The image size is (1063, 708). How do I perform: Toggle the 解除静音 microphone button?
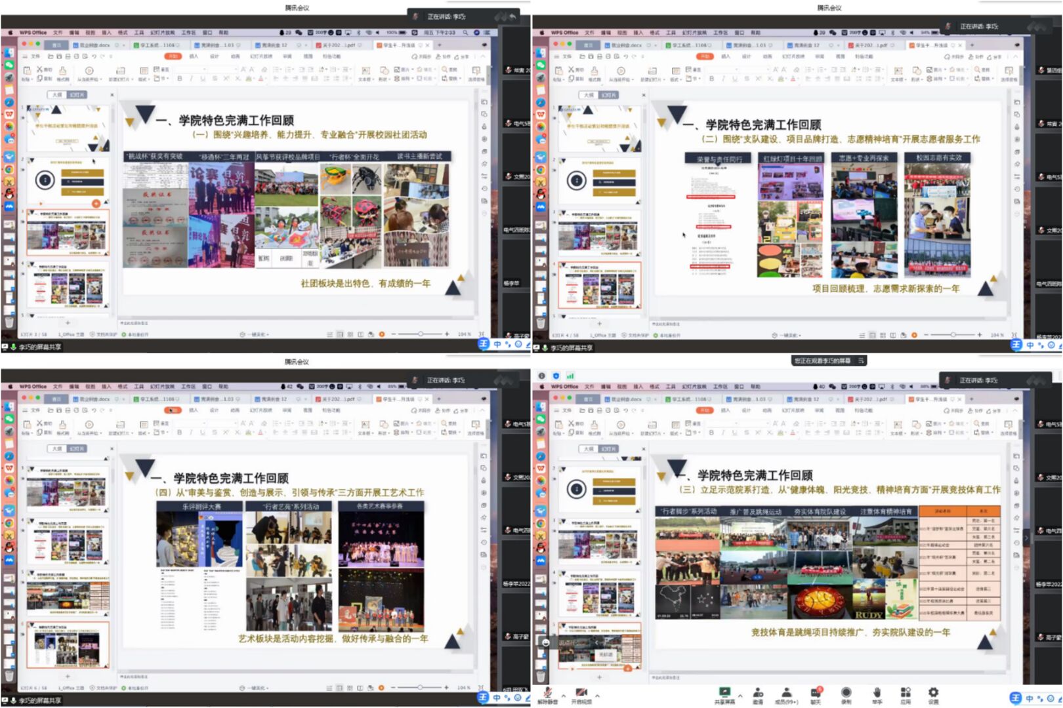click(547, 693)
